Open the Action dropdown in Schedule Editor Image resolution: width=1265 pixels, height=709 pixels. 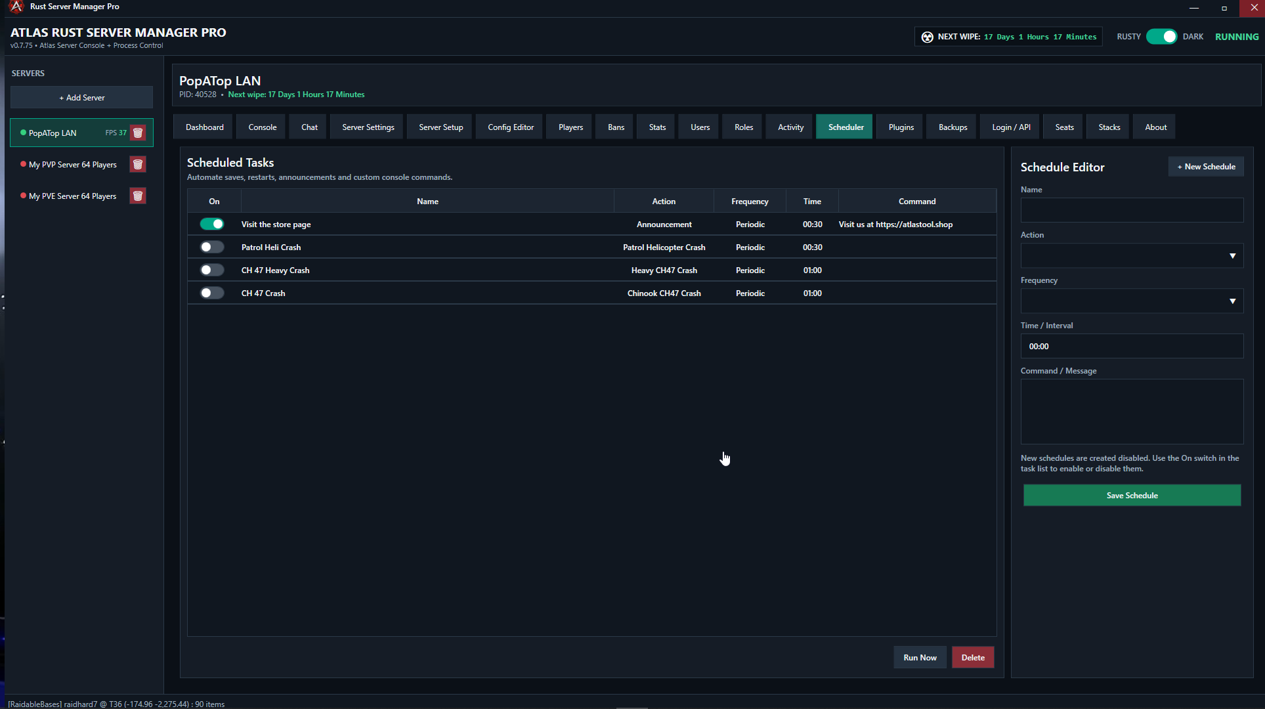(x=1132, y=255)
